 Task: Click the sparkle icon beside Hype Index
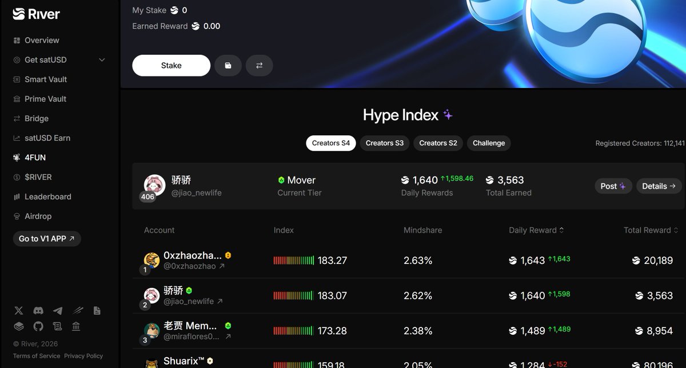(x=448, y=115)
